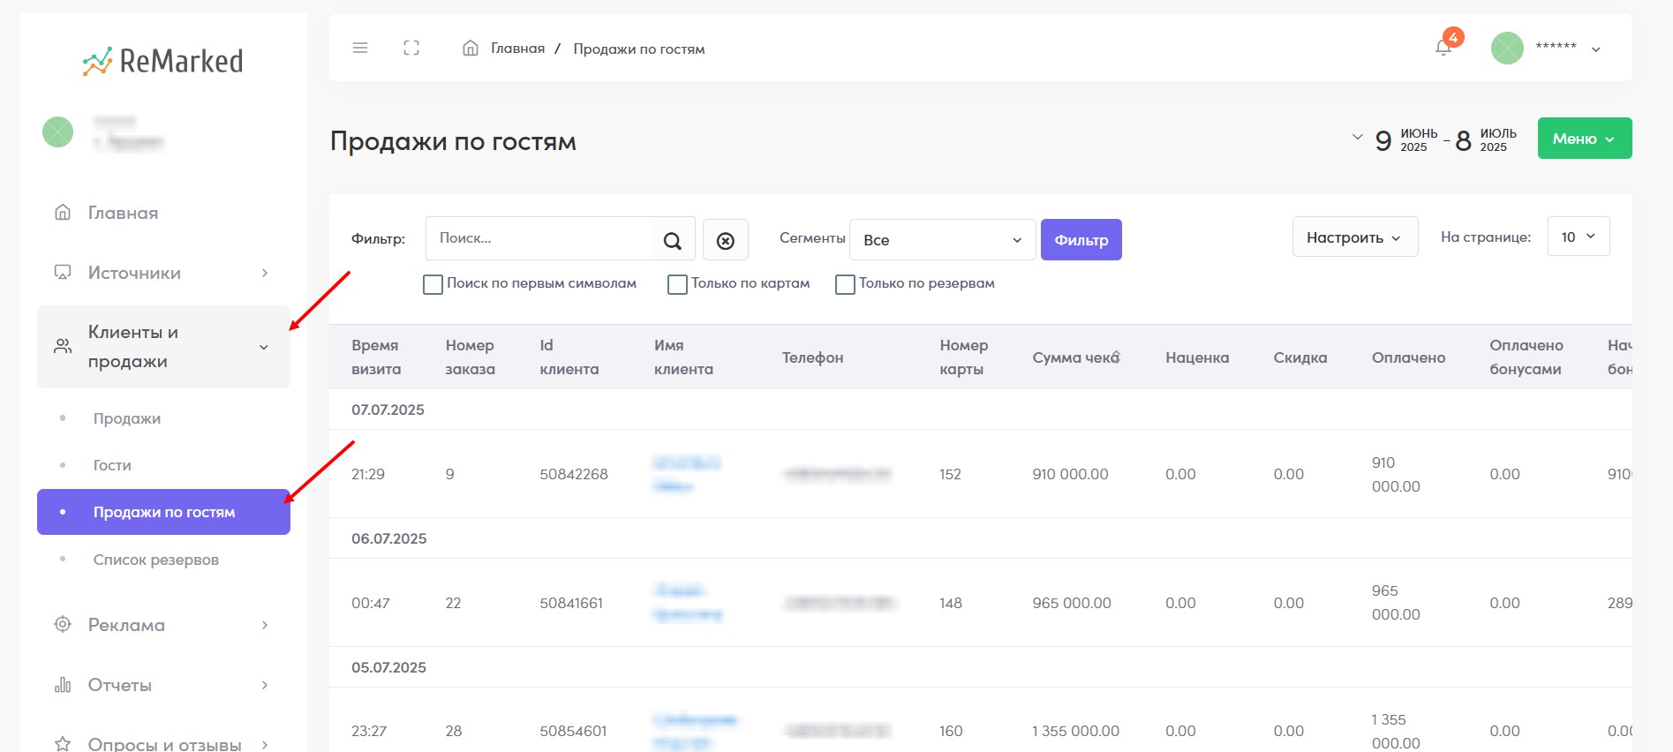Click the visit time 21:29 cell
Image resolution: width=1673 pixels, height=752 pixels.
click(x=368, y=474)
